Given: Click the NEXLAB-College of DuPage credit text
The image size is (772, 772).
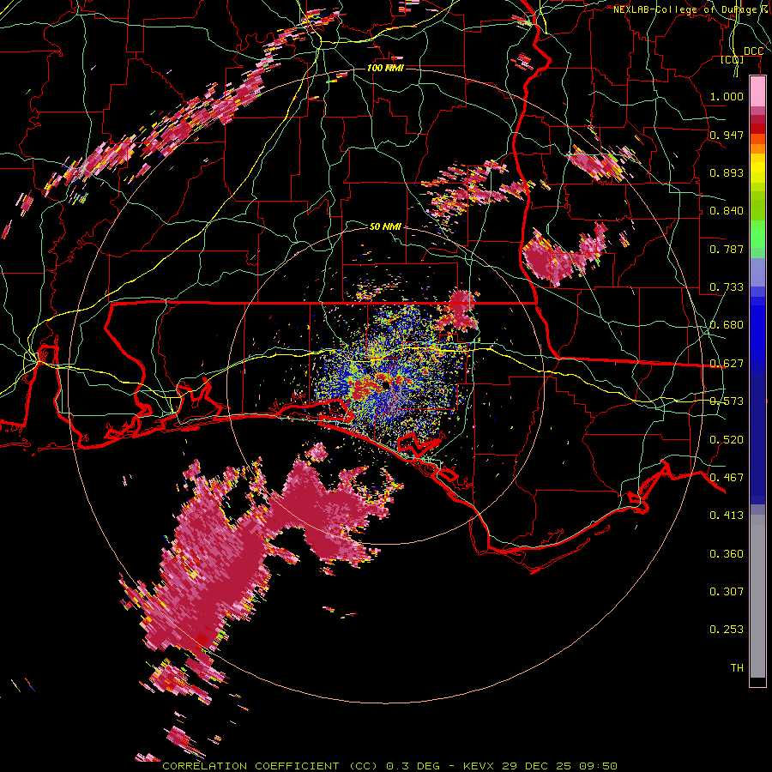Looking at the screenshot, I should coord(691,9).
